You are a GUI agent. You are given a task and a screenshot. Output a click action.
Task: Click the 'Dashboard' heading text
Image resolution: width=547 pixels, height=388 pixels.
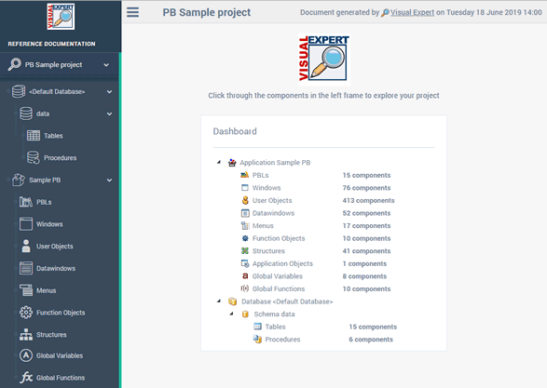tap(235, 131)
